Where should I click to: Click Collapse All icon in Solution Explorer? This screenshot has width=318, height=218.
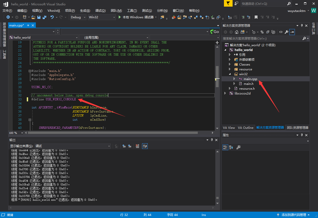click(x=268, y=32)
